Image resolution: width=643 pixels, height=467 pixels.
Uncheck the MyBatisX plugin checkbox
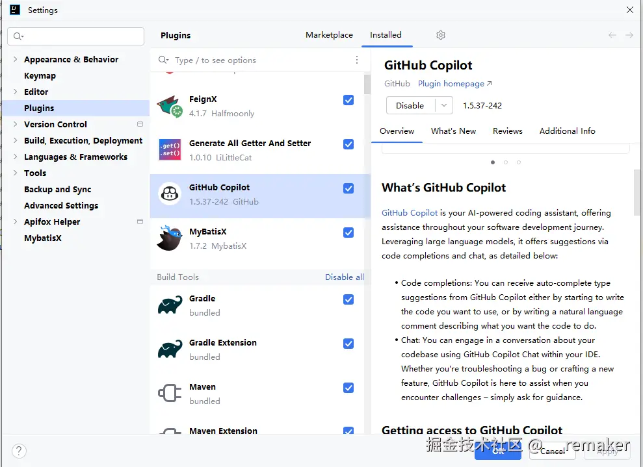pos(348,233)
